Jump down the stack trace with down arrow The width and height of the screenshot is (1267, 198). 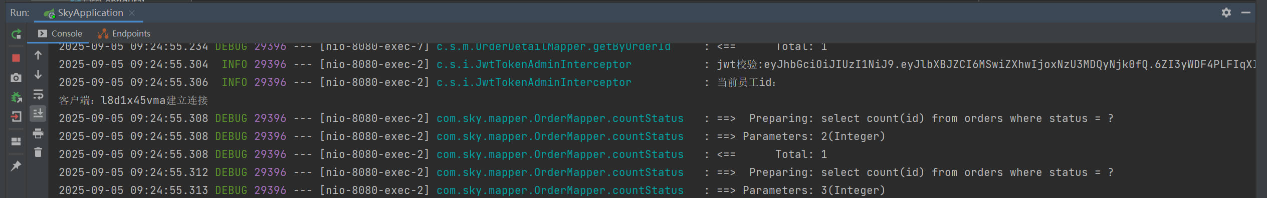click(x=38, y=74)
